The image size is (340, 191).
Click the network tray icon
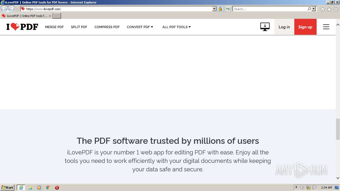[x=308, y=188]
